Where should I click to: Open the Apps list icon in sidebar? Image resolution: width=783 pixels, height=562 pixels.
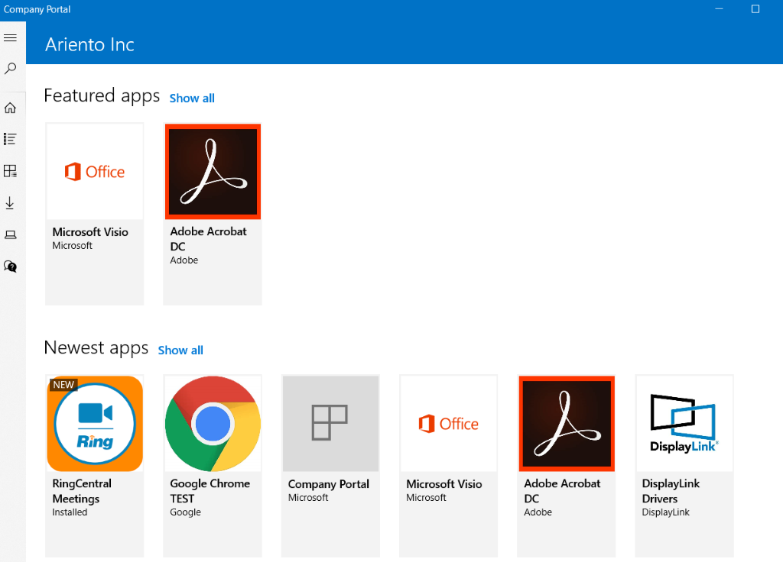click(11, 139)
